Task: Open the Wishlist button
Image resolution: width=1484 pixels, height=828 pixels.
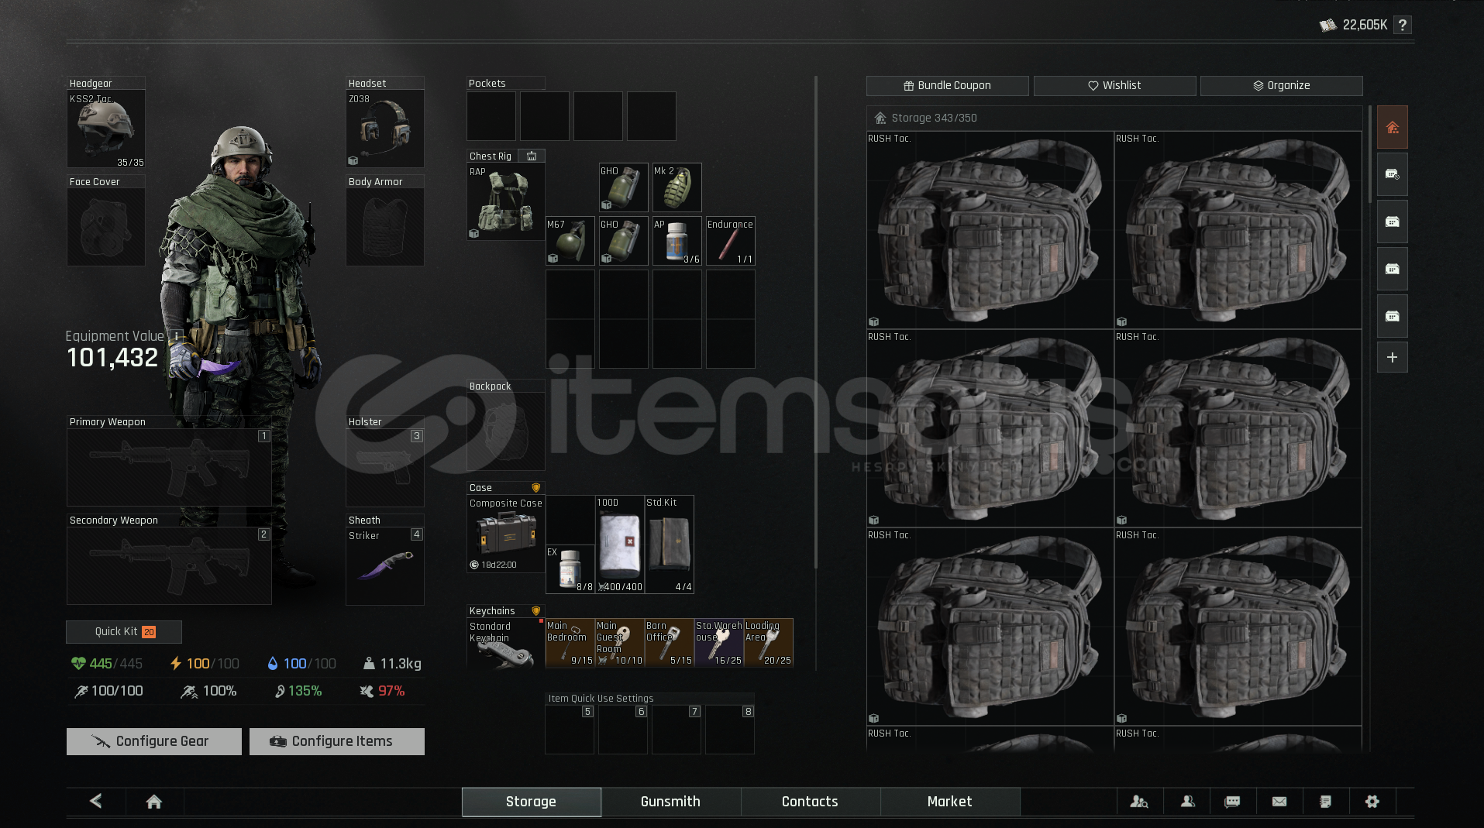Action: tap(1114, 85)
